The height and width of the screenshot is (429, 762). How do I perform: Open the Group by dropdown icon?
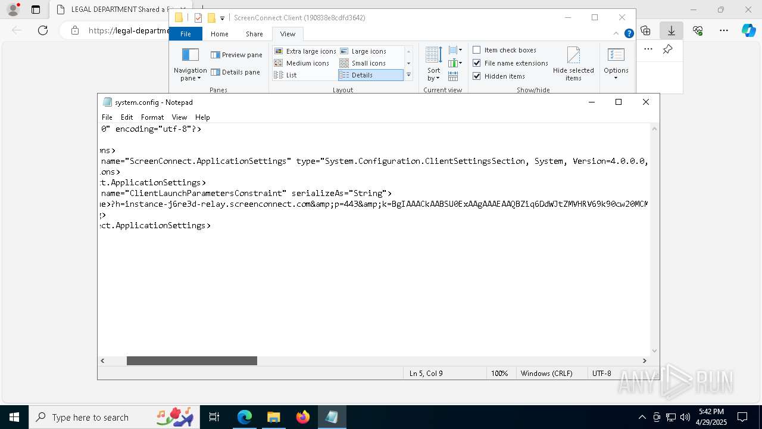(x=455, y=51)
